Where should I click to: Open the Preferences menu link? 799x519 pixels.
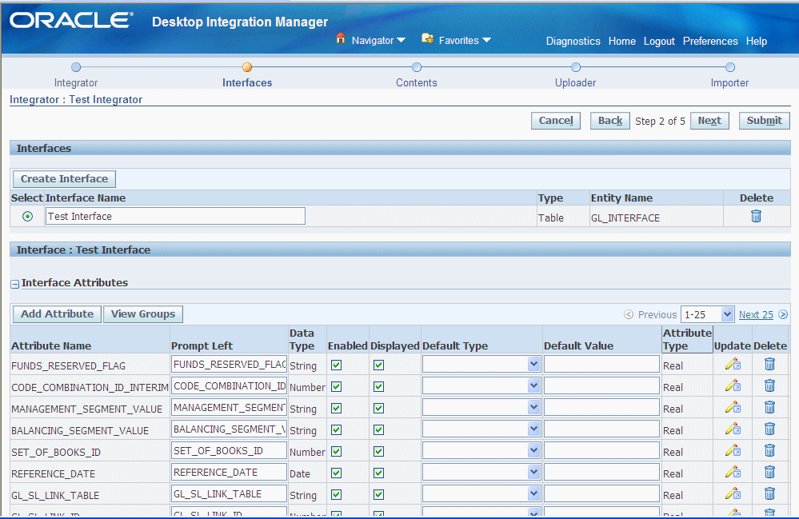coord(710,41)
